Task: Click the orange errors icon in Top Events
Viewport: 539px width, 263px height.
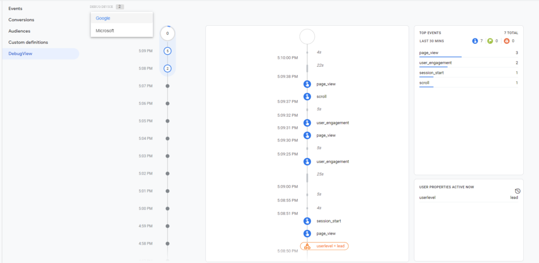Action: [x=507, y=41]
